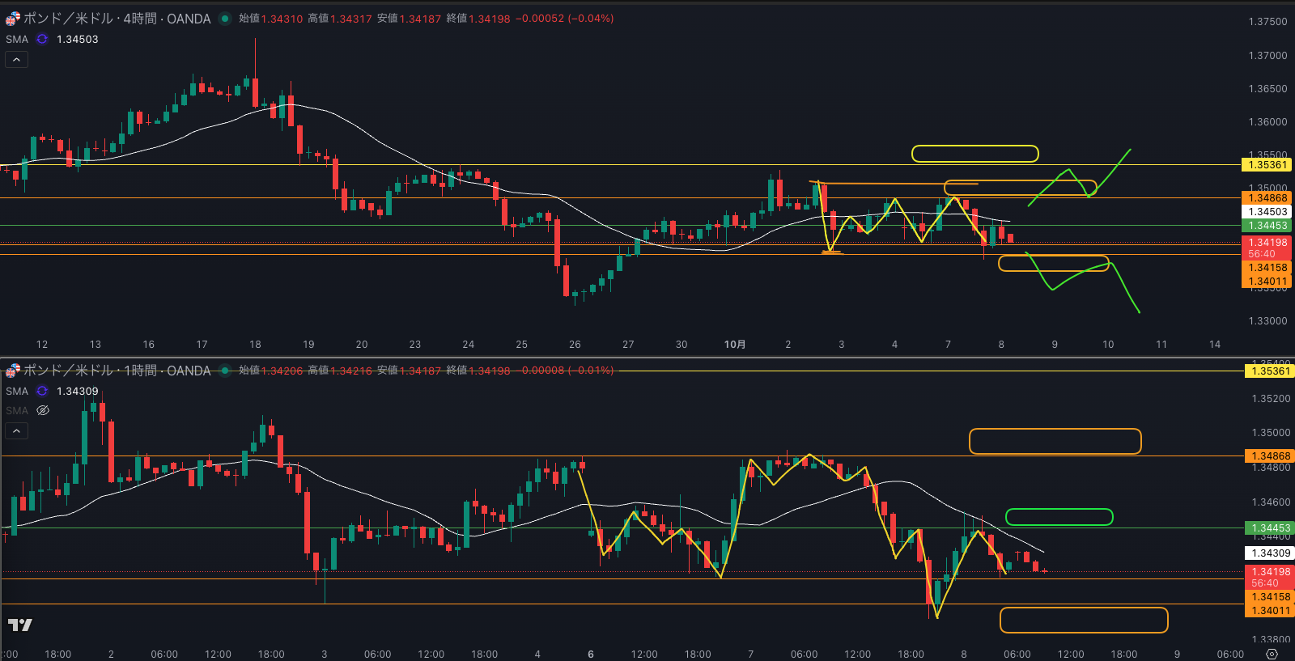
Task: Click the purple SMA refresh icon in 1-hour chart
Action: [x=42, y=391]
